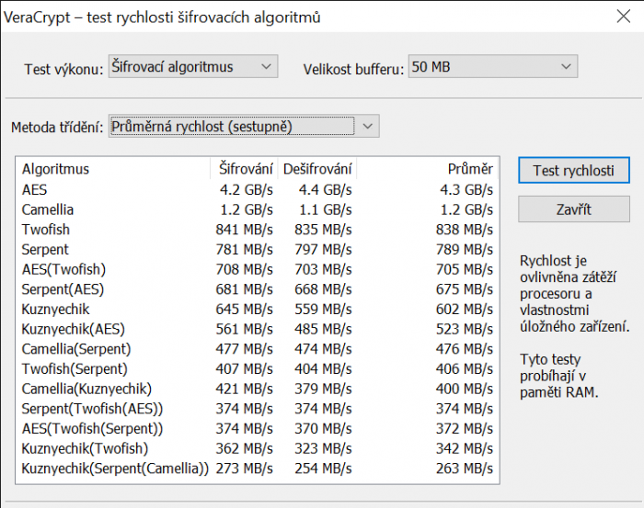Select the Kuznyechik(Serpent(Camellia)) row
Viewport: 644px width, 508px height.
coord(115,468)
